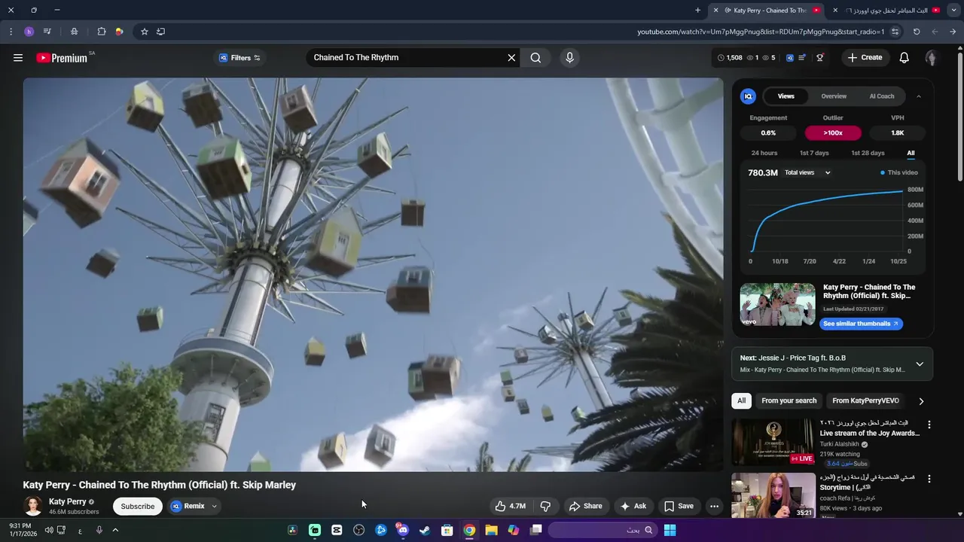Screen dimensions: 964x542
Task: Start voice search with microphone
Action: pos(569,57)
